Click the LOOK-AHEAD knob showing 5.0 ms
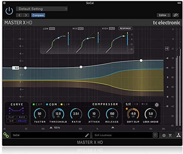 click(151, 114)
